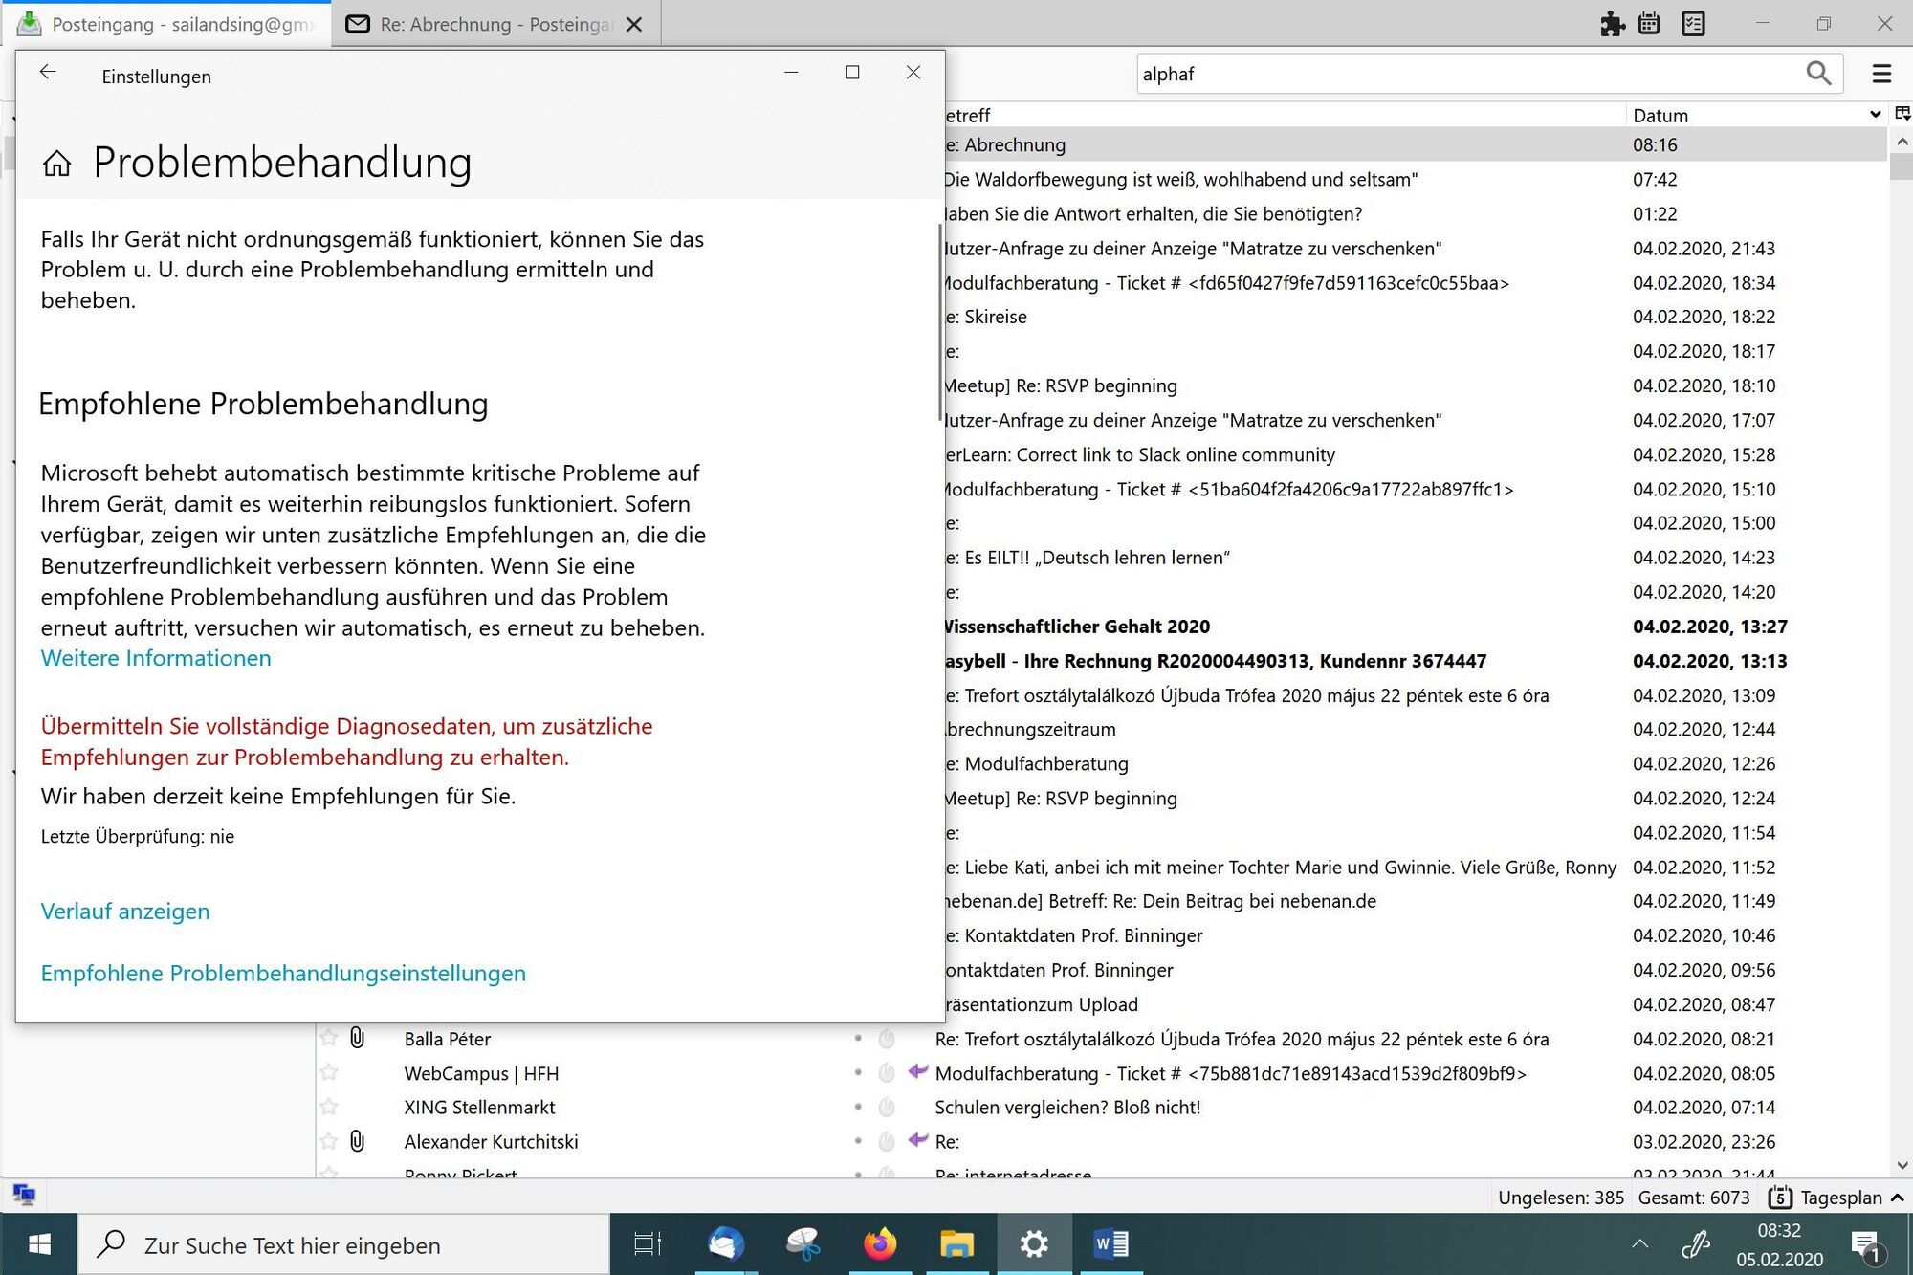Open the Datum column sort dropdown arrow

[x=1875, y=115]
